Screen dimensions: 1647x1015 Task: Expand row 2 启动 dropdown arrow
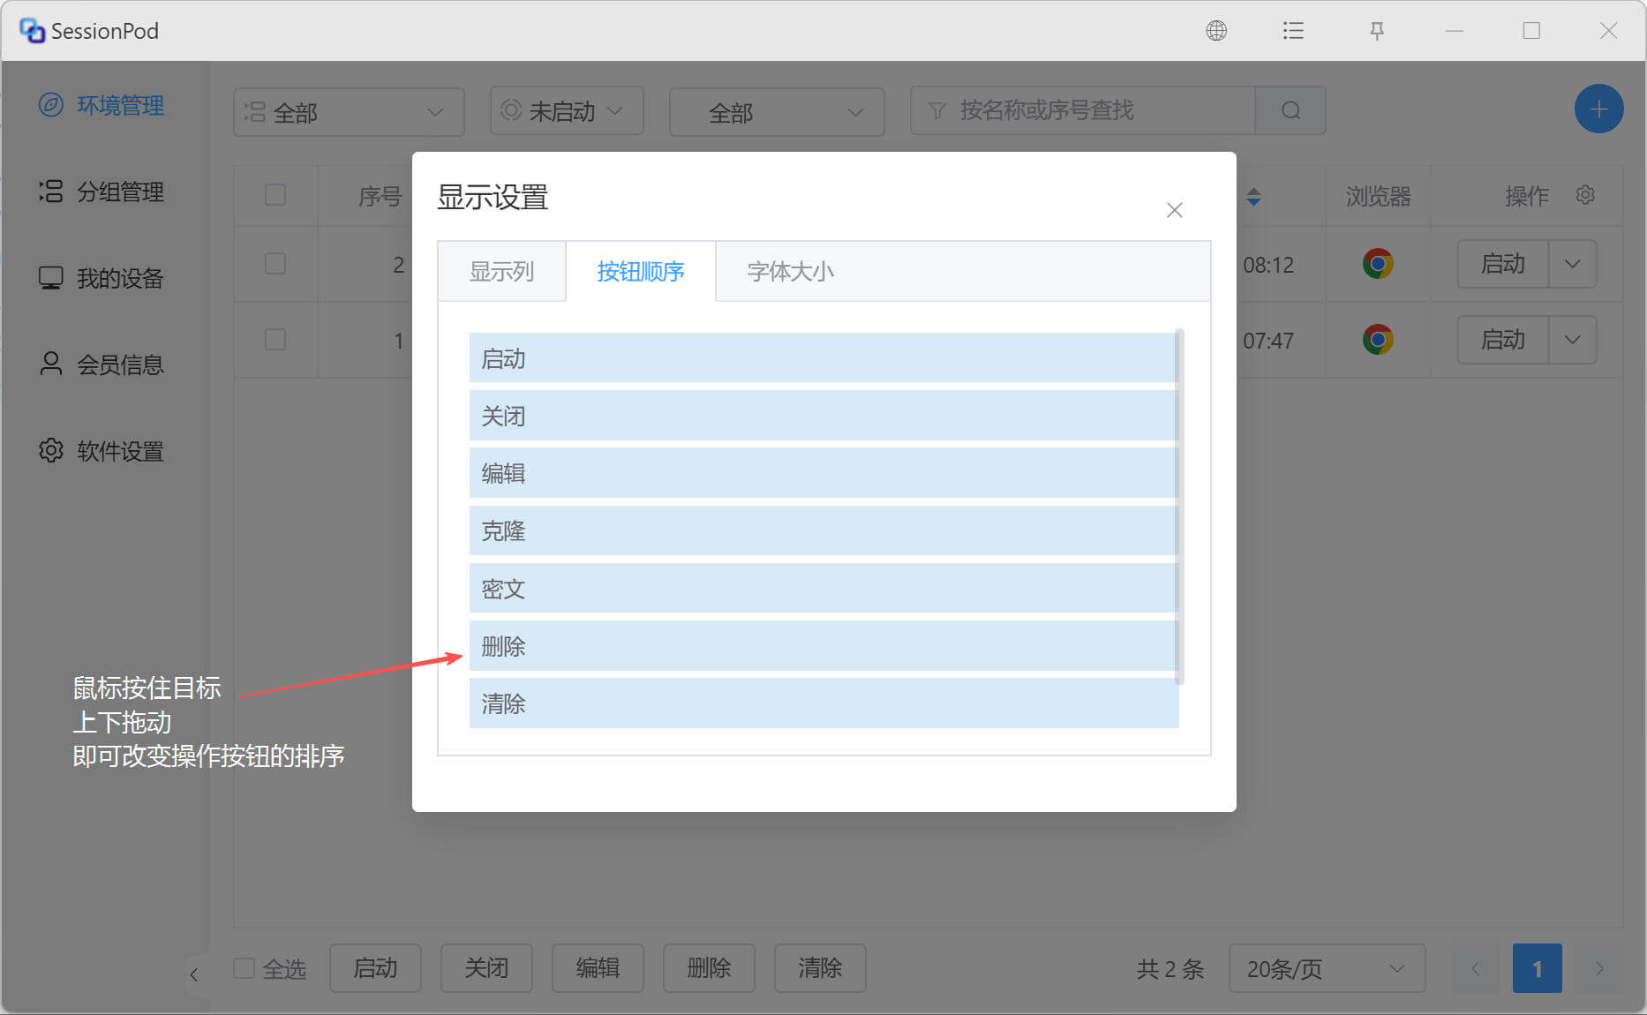click(x=1573, y=264)
